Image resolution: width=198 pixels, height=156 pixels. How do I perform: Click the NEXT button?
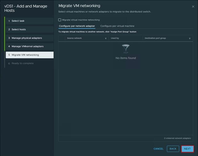click(x=187, y=149)
